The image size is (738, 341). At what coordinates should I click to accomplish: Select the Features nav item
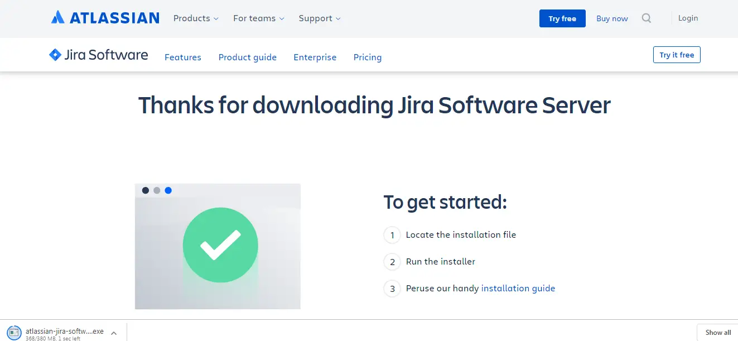182,57
